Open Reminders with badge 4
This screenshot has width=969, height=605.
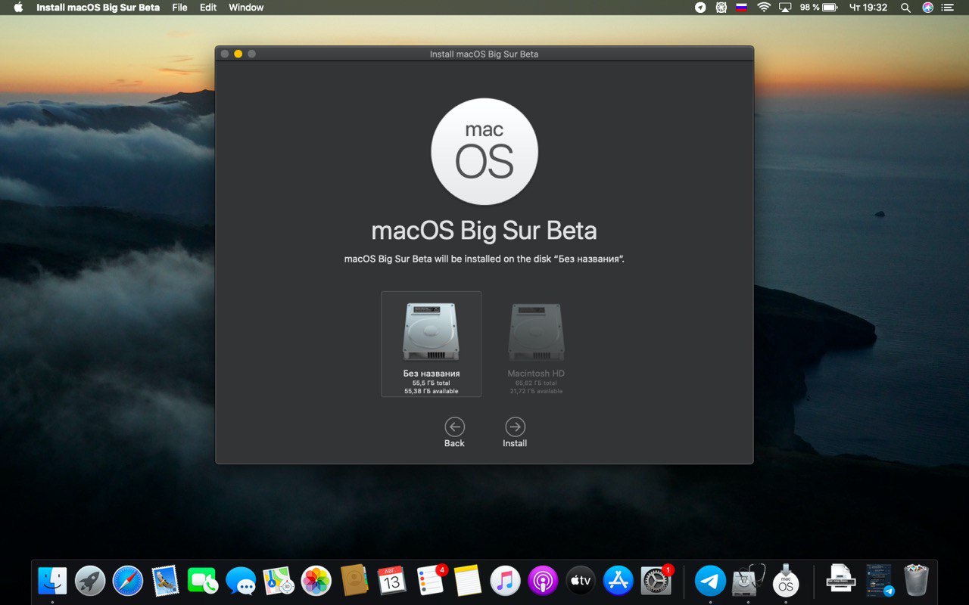click(x=431, y=579)
